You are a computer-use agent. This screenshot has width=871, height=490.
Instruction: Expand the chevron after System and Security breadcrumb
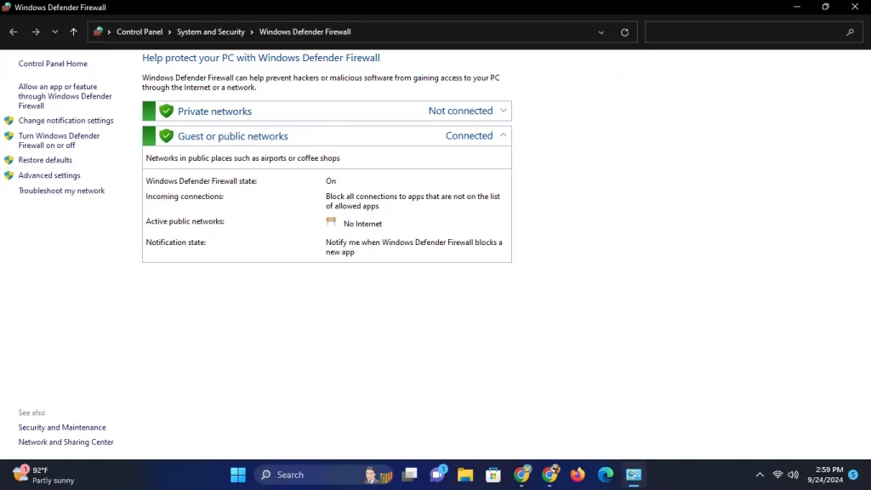tap(252, 31)
